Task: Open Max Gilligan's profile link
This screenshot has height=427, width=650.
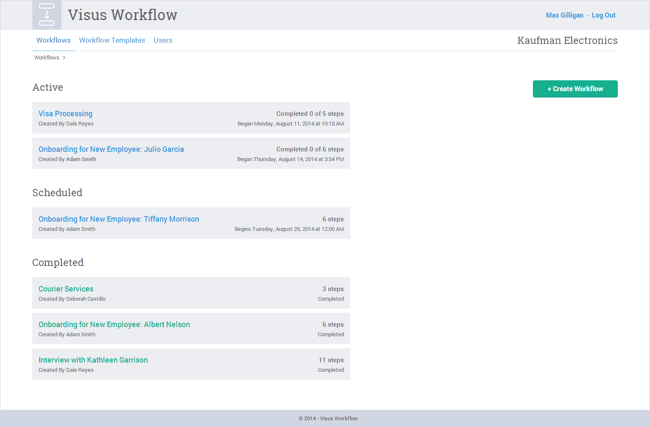Action: point(564,15)
